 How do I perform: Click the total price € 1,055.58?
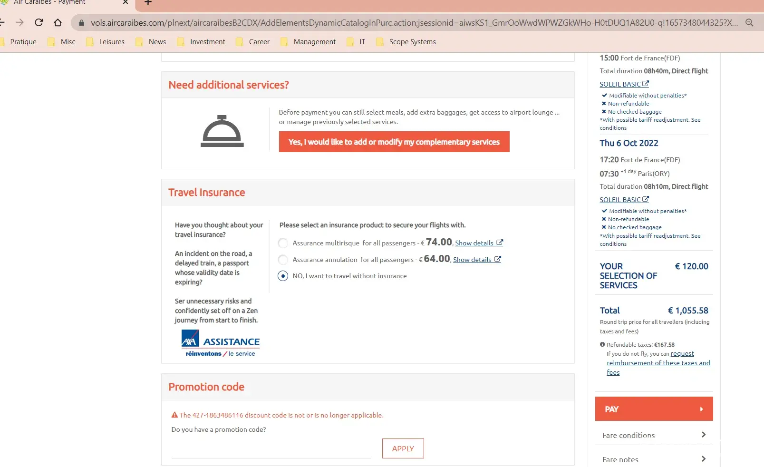688,311
